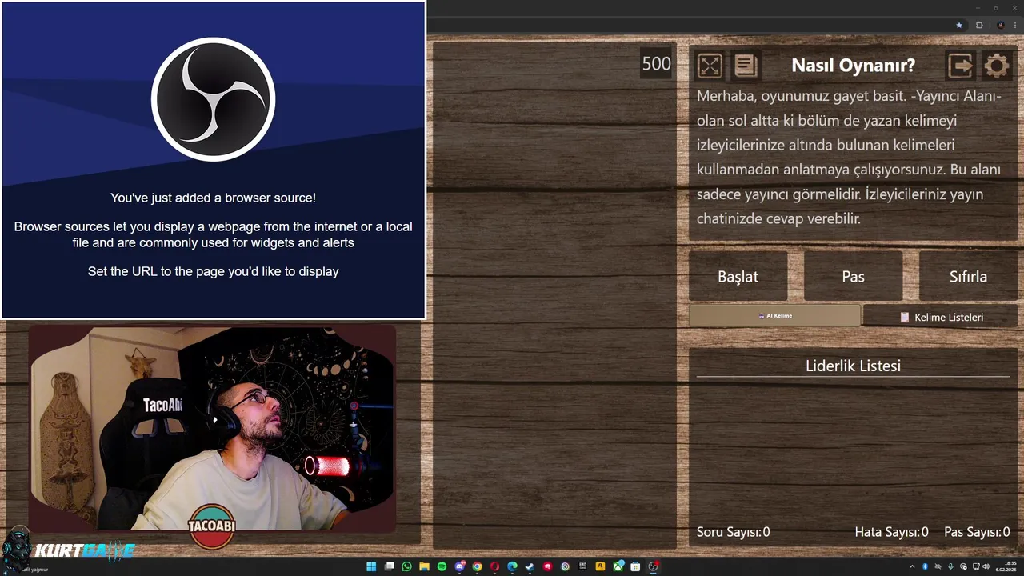Click the fullscreen expand icon in game panel
The height and width of the screenshot is (576, 1024).
710,66
